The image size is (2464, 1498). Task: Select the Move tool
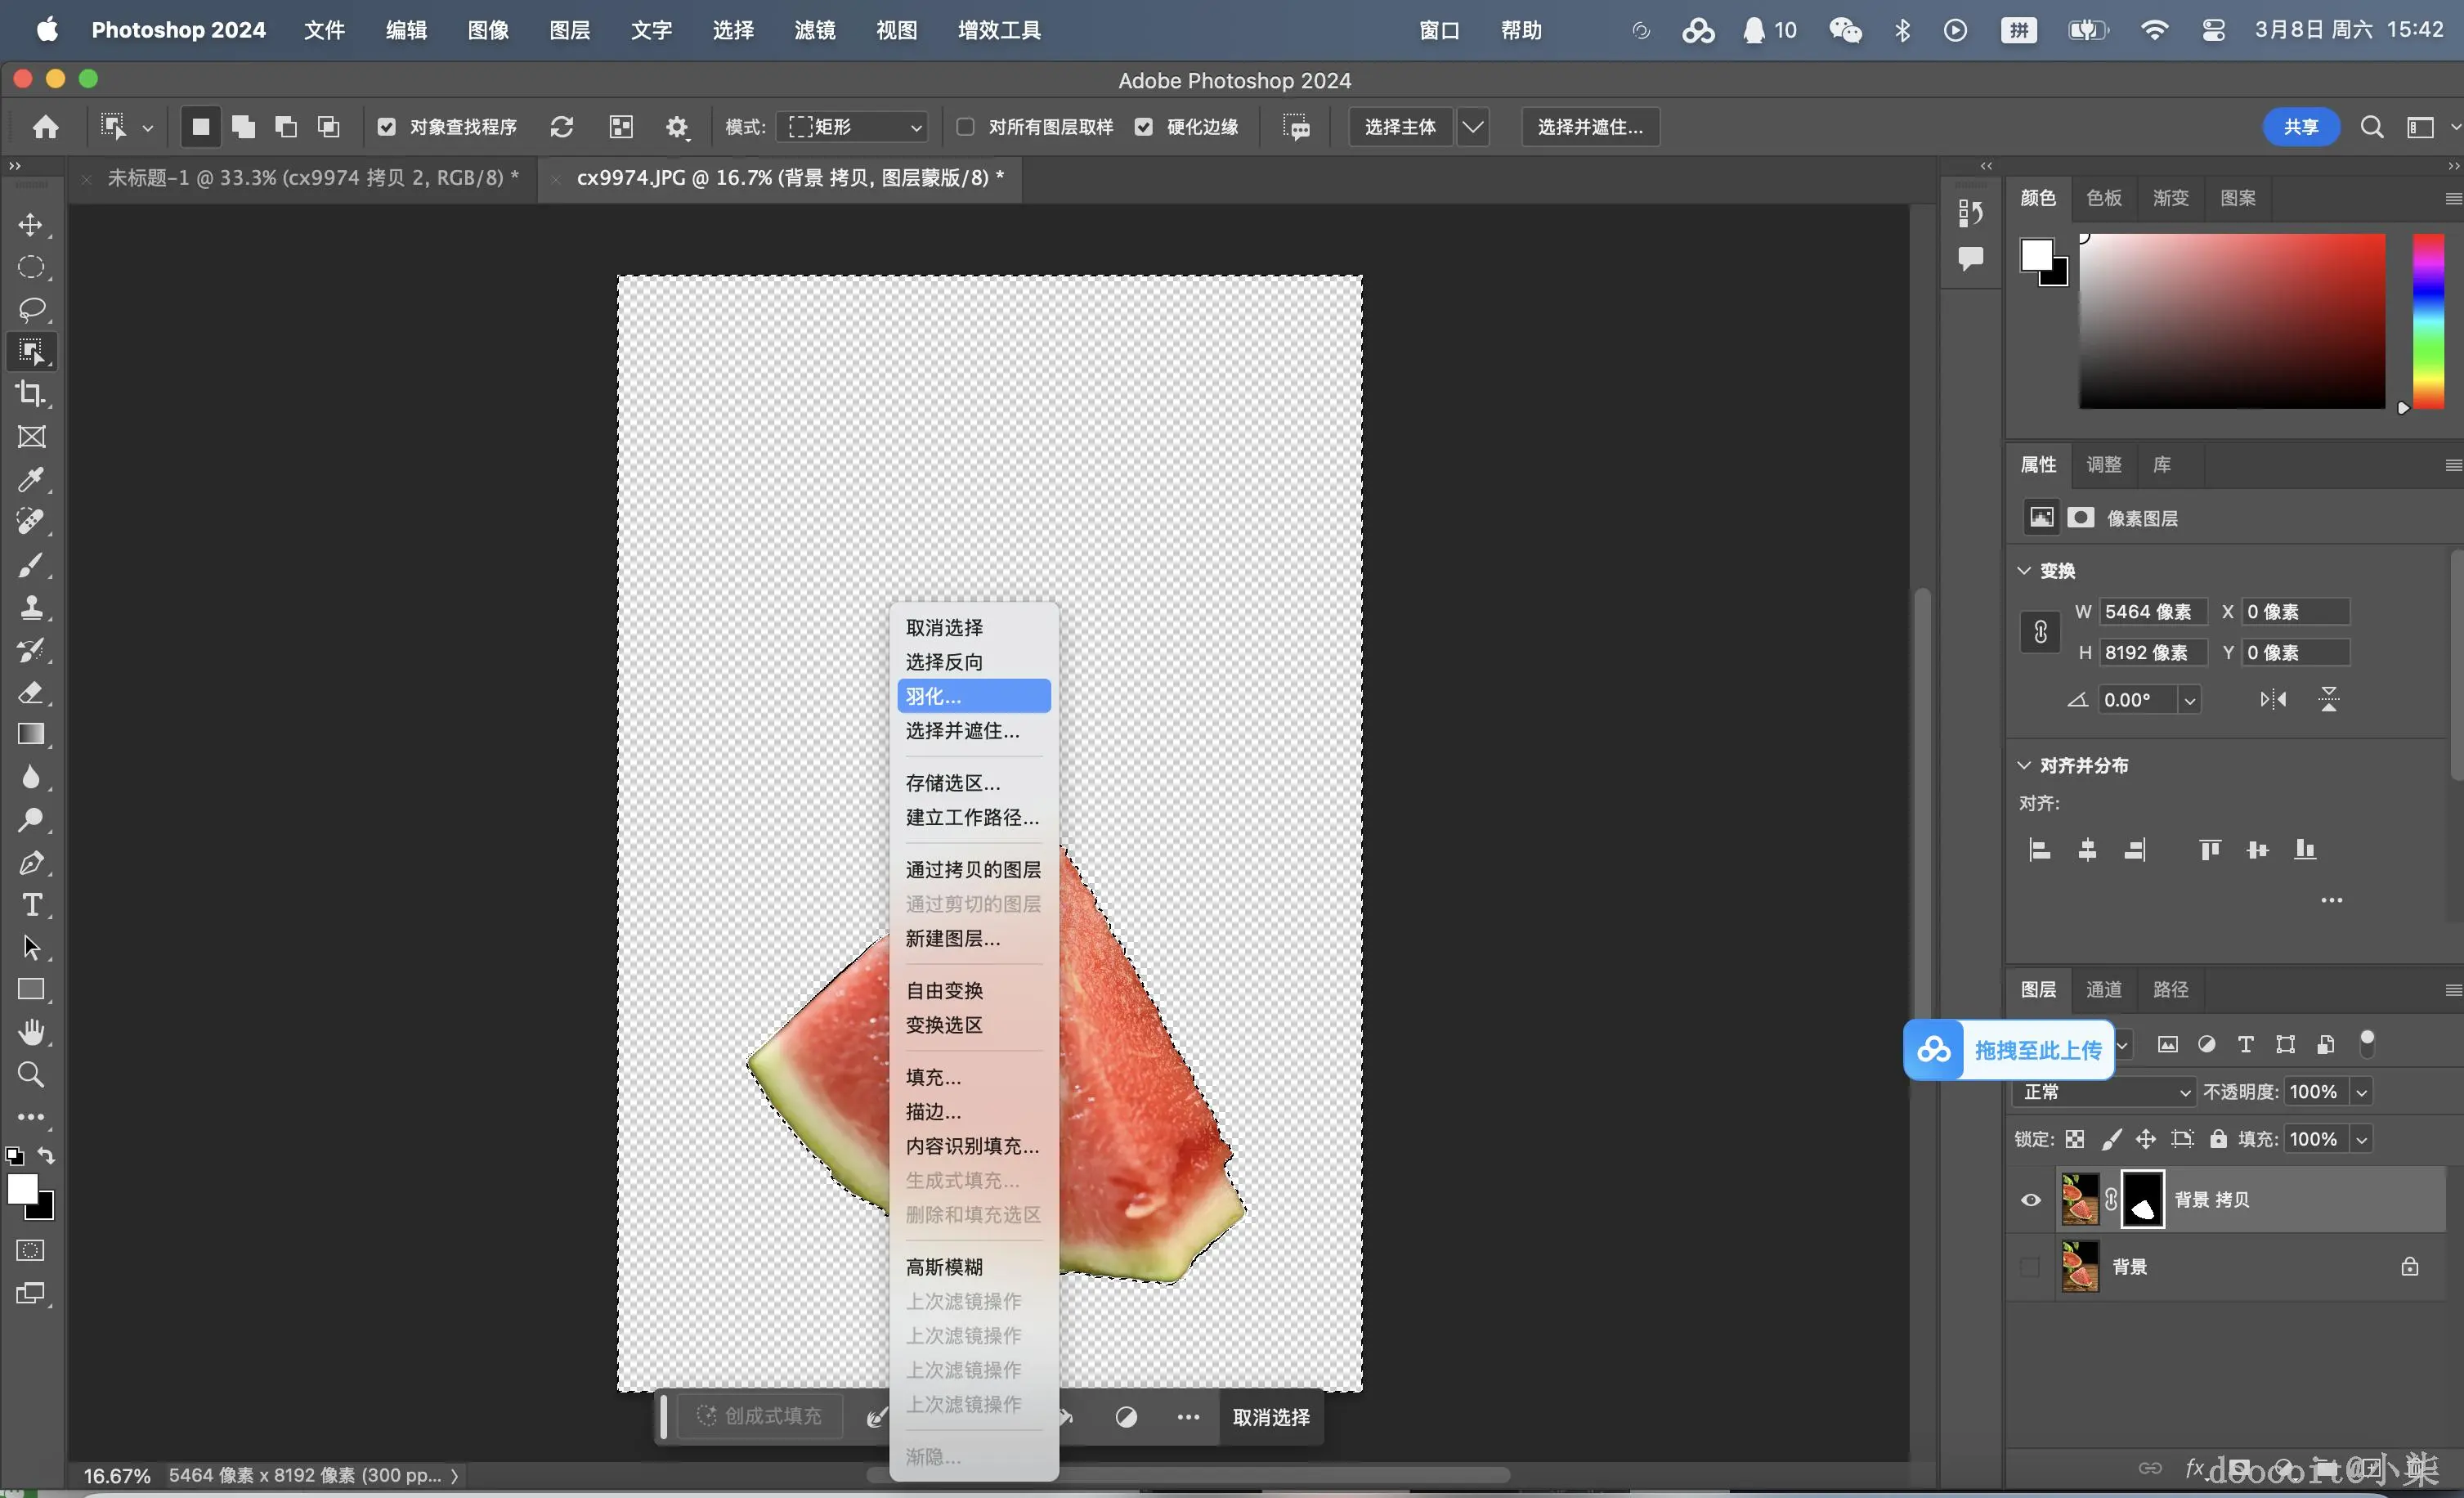[x=31, y=225]
